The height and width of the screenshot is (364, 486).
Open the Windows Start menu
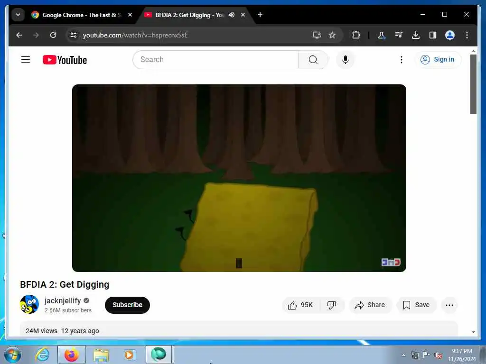[13, 355]
